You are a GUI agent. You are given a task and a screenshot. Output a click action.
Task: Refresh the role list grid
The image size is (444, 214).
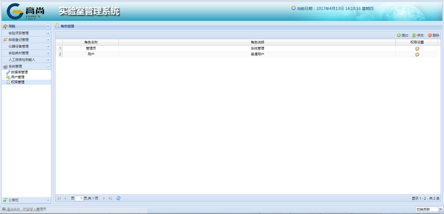click(x=118, y=198)
